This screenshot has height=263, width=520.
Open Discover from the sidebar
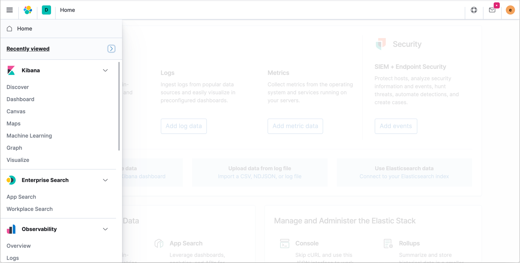18,87
